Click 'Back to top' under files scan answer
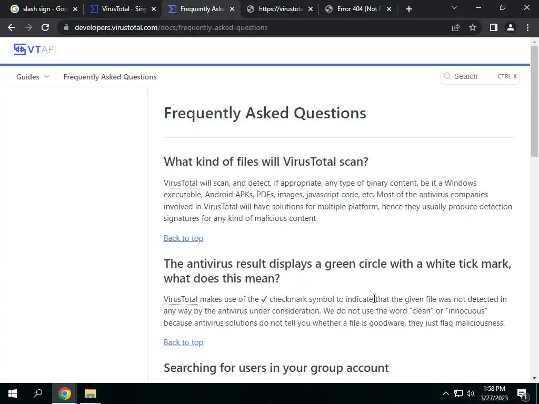The width and height of the screenshot is (539, 404). (183, 238)
